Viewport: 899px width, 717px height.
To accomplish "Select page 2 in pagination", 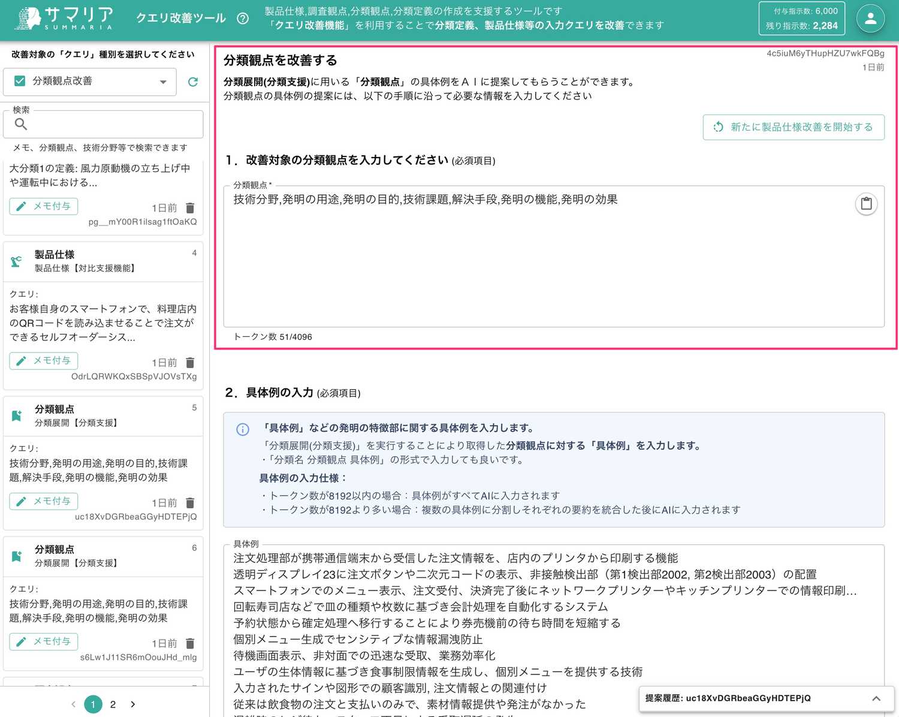I will click(x=113, y=704).
